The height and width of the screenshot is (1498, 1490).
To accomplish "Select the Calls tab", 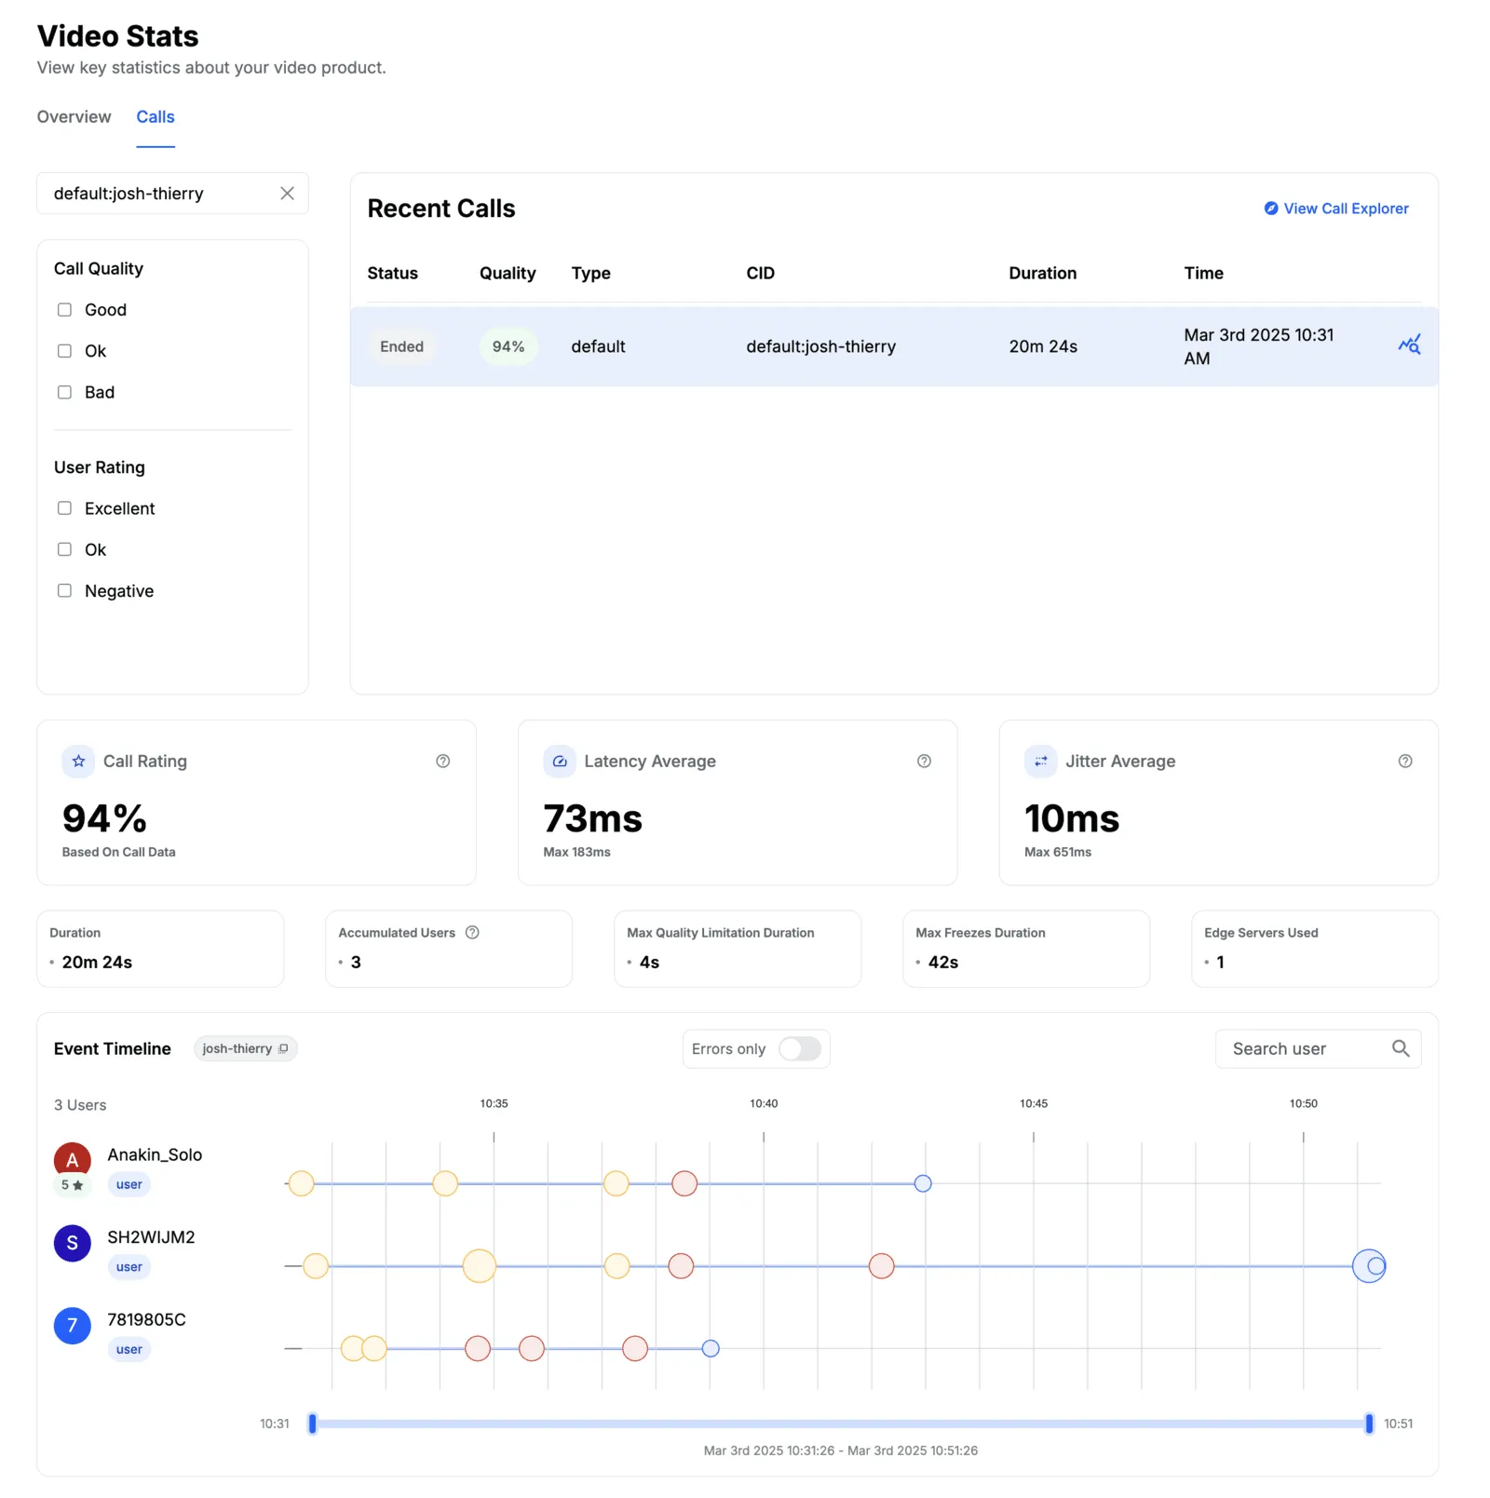I will tap(156, 116).
